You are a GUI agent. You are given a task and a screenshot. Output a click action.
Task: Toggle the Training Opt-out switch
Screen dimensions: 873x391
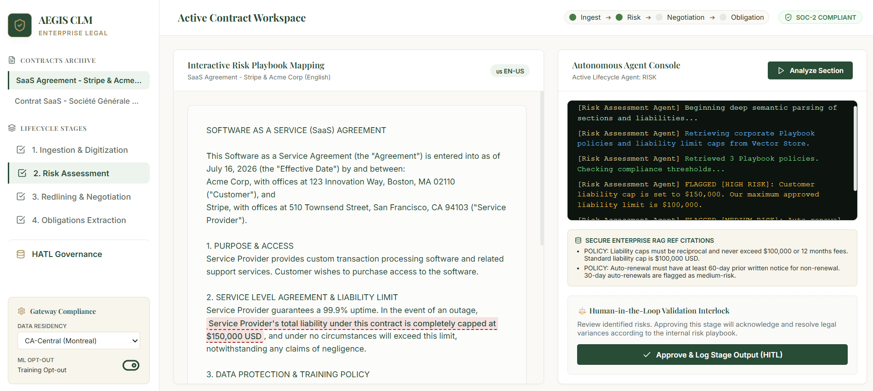pos(131,365)
